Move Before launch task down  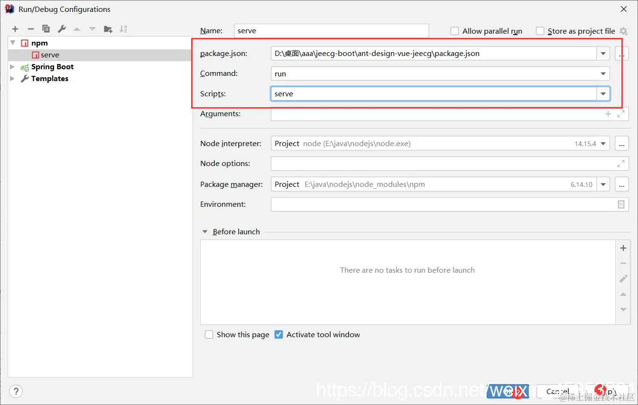623,309
